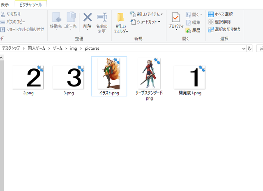
Task: Click the Edit (編集) icon
Action: [188, 23]
